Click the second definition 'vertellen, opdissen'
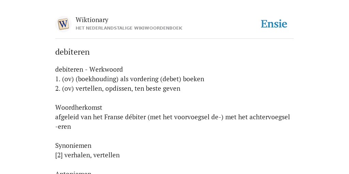The image size is (349, 174). [118, 89]
